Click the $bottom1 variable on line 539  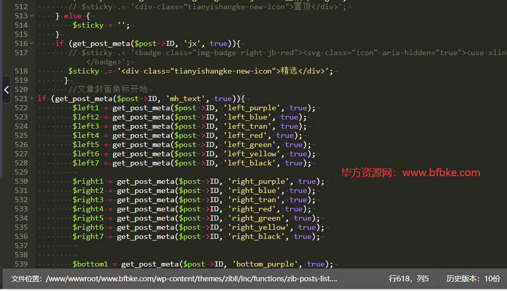coord(90,264)
